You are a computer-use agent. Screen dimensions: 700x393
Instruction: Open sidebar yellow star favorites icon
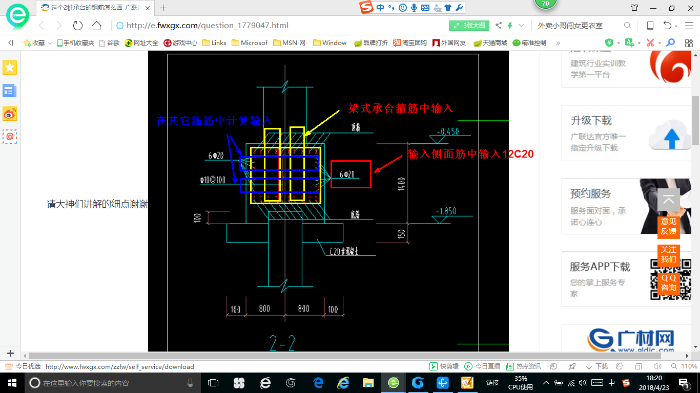(x=10, y=67)
